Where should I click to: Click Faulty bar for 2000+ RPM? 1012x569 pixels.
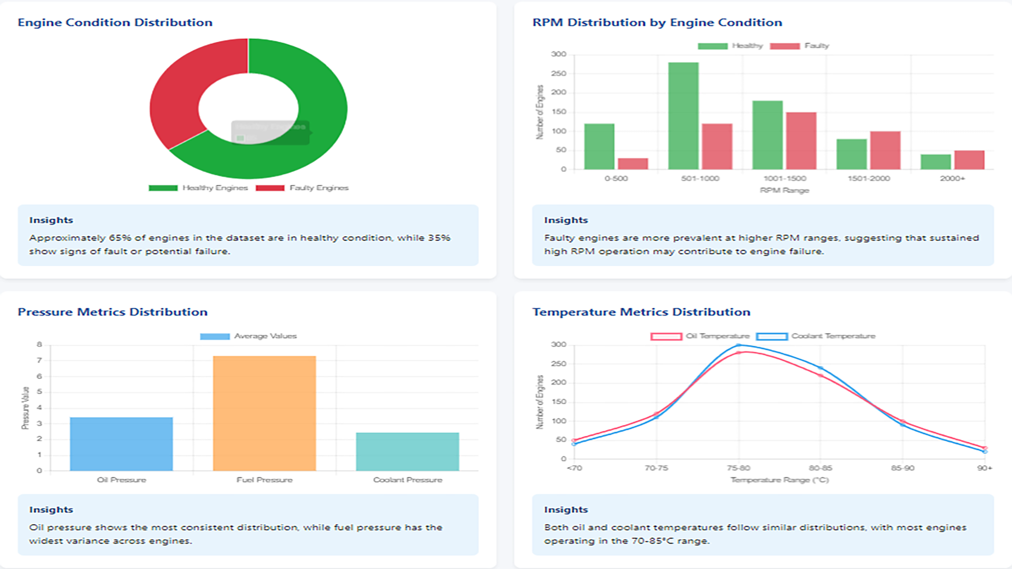(x=969, y=160)
